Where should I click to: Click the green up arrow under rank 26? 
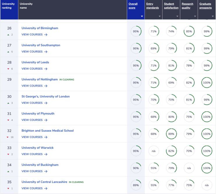8,35
